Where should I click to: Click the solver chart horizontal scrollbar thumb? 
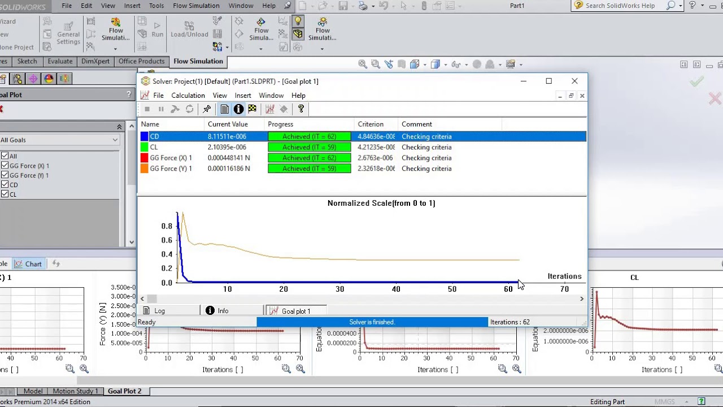[x=152, y=298]
